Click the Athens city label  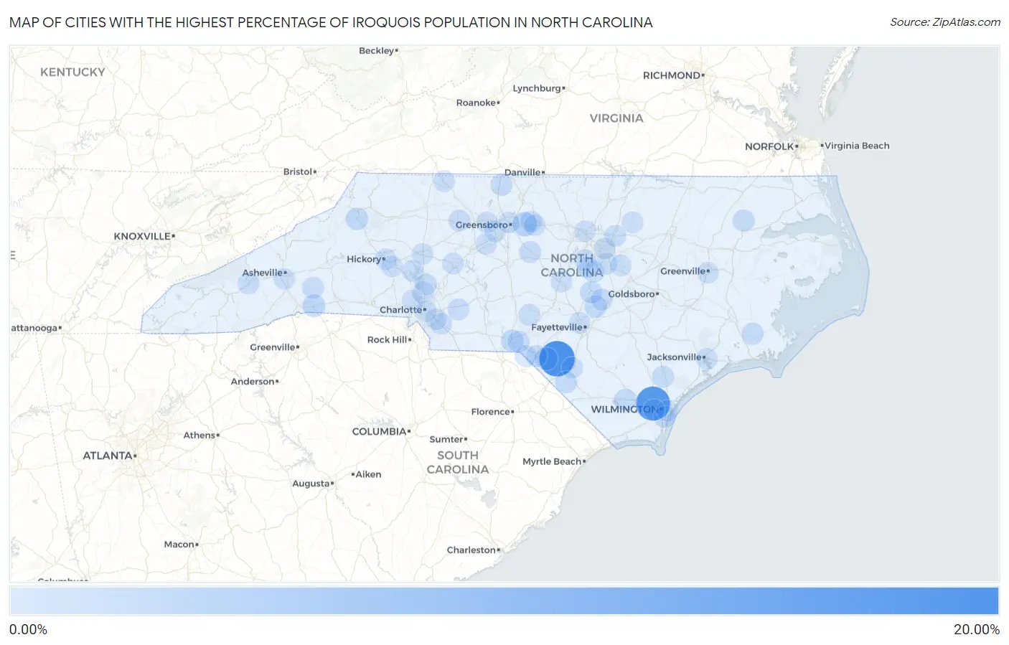pyautogui.click(x=200, y=435)
